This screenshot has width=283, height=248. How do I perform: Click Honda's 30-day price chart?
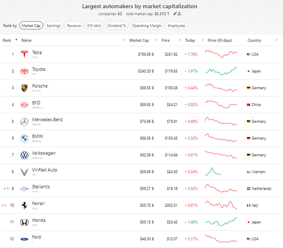coord(221,222)
